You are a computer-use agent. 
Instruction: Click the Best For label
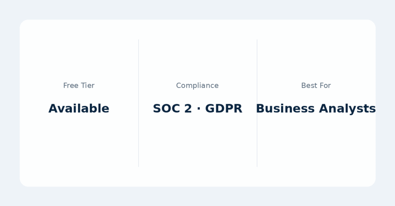click(x=316, y=86)
